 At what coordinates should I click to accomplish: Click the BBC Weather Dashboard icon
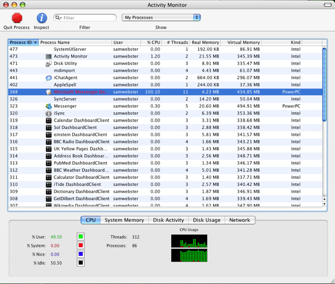[x=49, y=170]
